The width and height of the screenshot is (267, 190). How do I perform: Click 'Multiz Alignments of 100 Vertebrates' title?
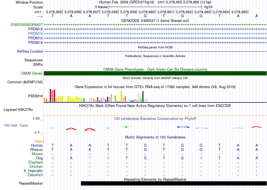click(155, 137)
